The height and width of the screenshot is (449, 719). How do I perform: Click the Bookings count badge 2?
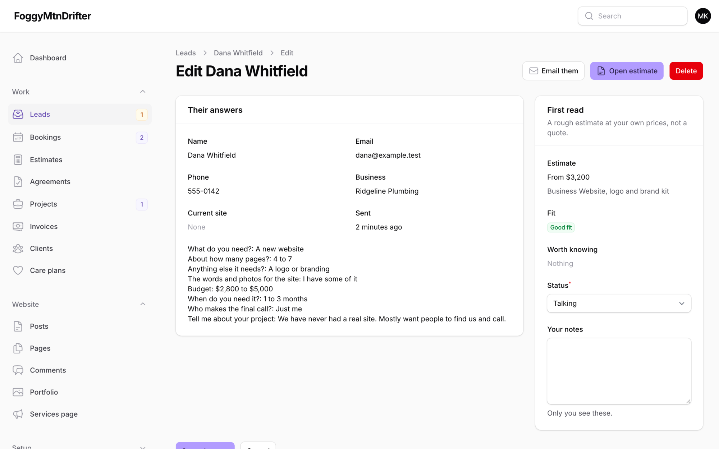[142, 138]
